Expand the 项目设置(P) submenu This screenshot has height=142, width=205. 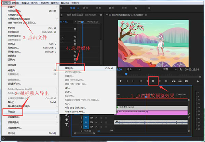(57, 123)
